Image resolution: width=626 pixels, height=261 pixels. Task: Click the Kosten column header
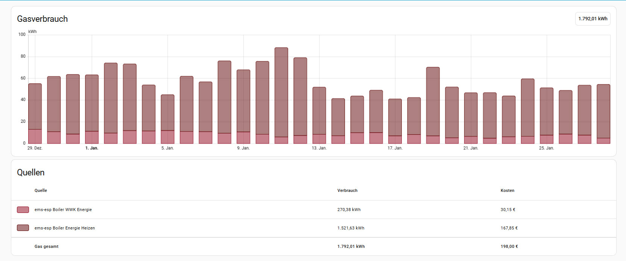pyautogui.click(x=507, y=190)
